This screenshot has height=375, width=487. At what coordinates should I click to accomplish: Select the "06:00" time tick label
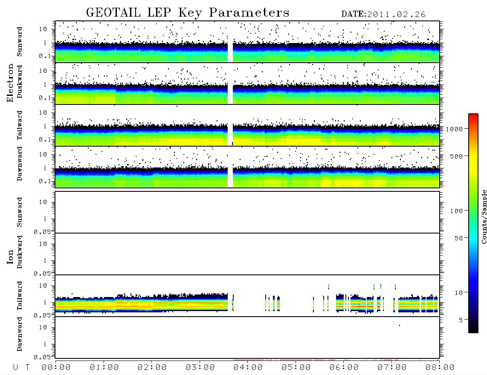coord(344,368)
